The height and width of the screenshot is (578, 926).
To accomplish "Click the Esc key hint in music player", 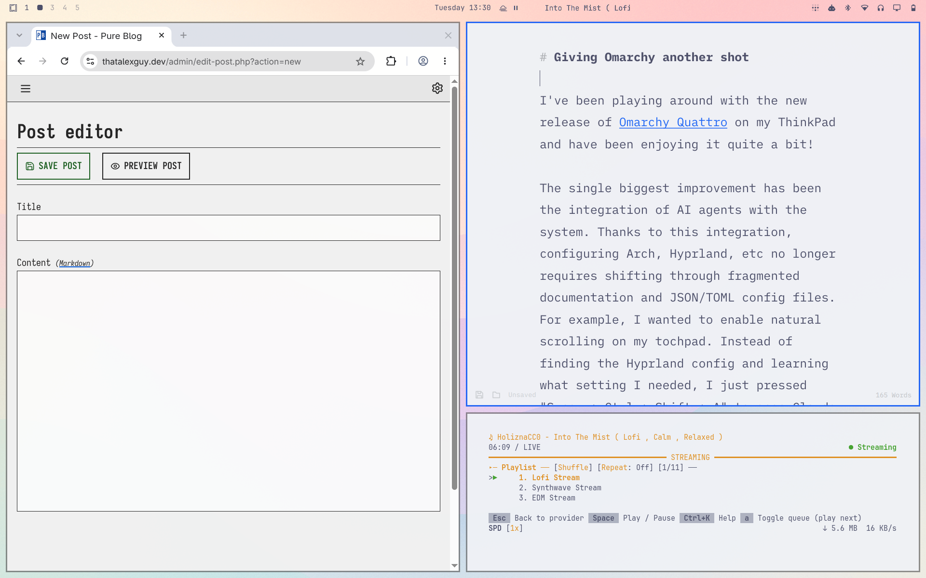I will 499,518.
